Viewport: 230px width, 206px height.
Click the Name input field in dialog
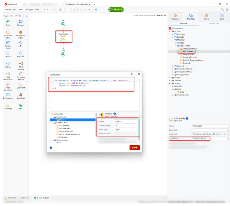(x=125, y=121)
